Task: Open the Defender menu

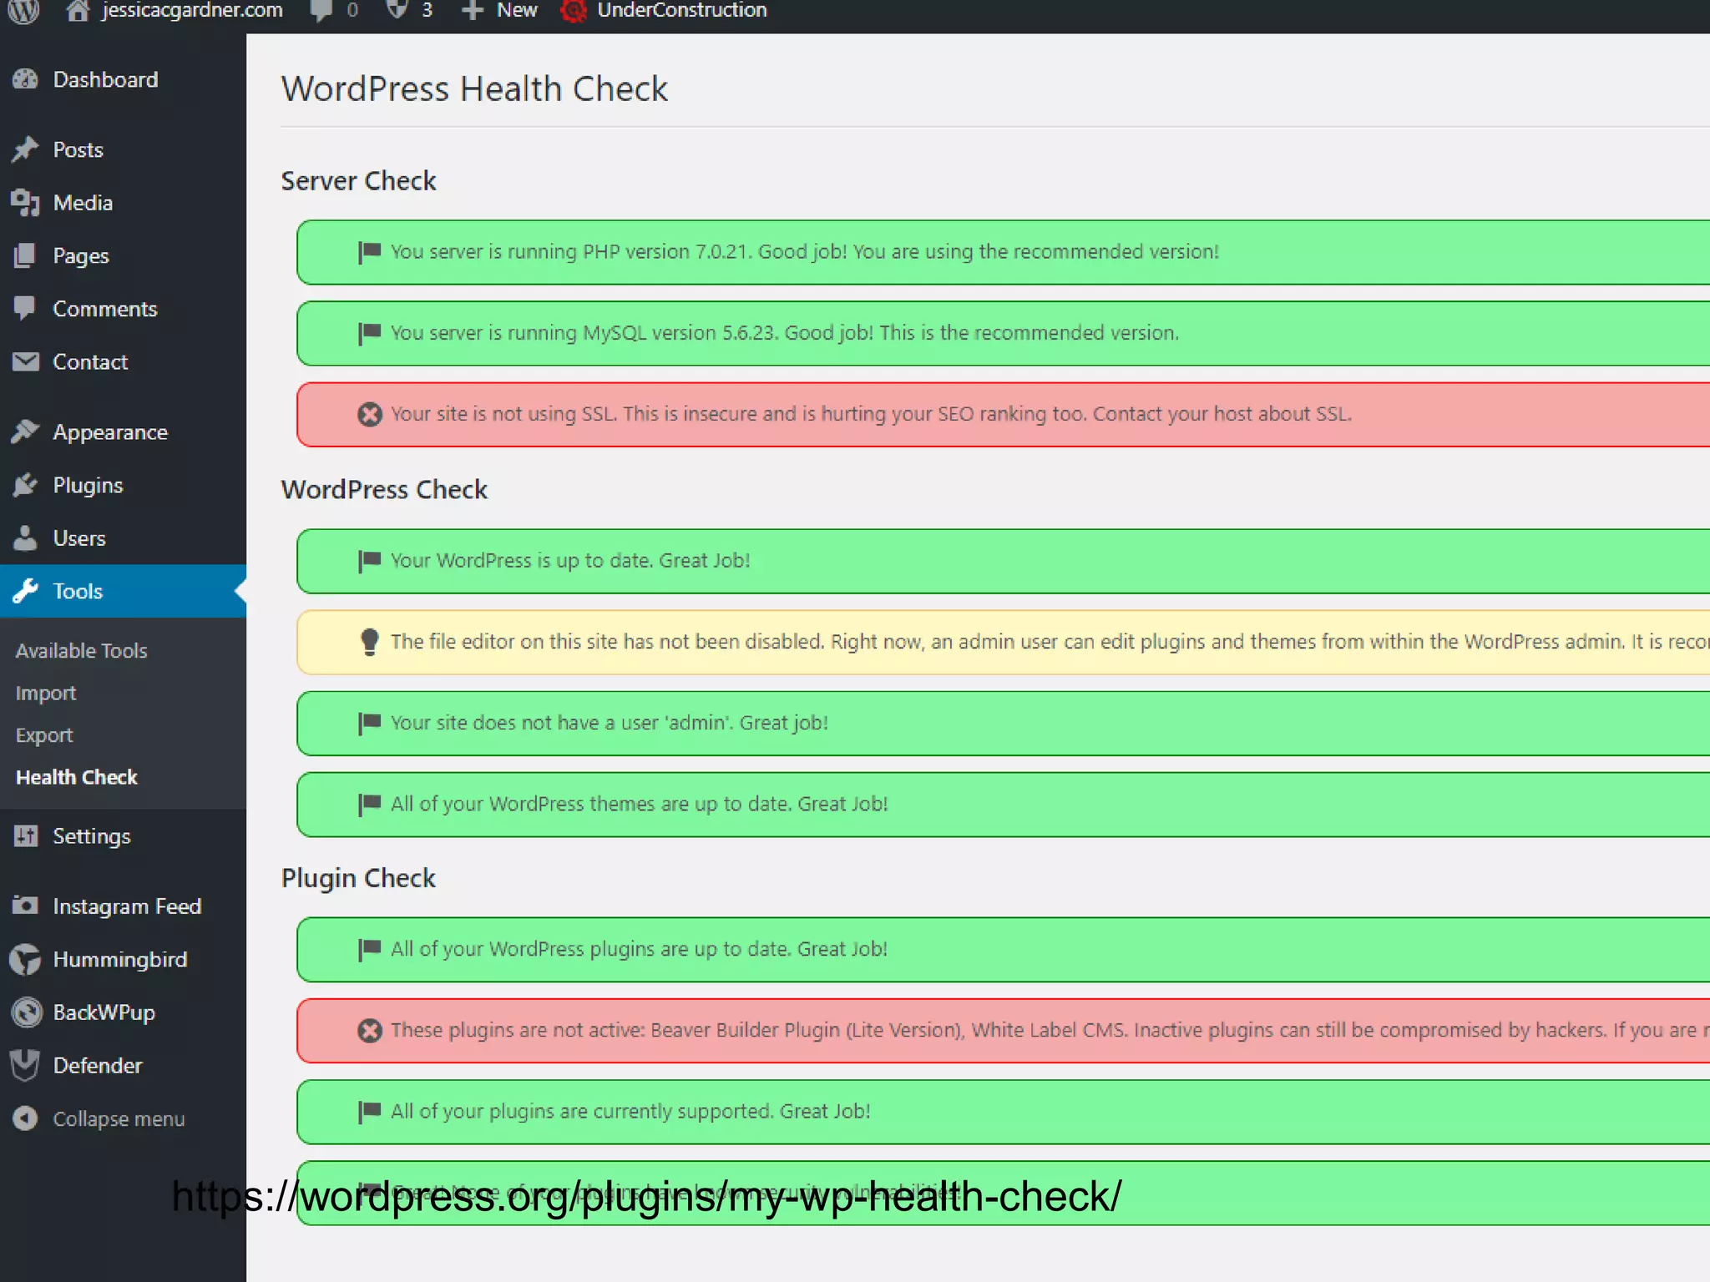Action: (98, 1065)
